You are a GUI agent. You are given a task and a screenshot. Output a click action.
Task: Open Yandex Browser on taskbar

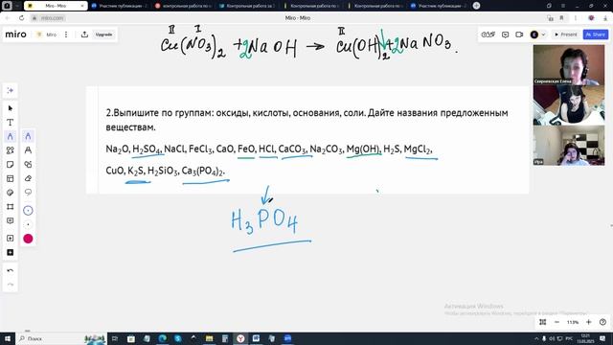(x=240, y=338)
